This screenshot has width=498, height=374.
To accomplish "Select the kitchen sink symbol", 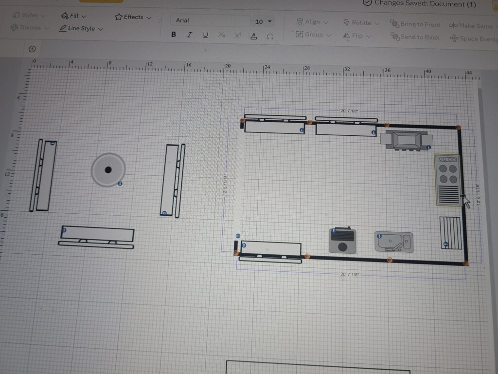I will (394, 242).
